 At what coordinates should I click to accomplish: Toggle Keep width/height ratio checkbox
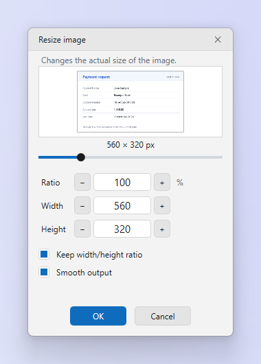pos(44,254)
